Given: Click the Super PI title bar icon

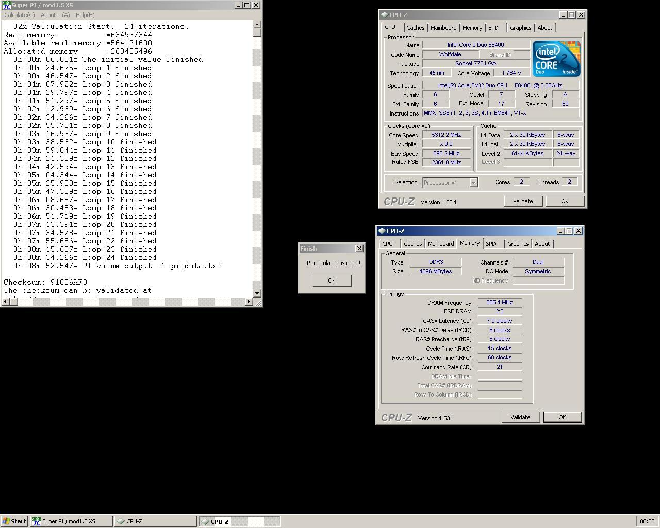Looking at the screenshot, I should (x=6, y=5).
